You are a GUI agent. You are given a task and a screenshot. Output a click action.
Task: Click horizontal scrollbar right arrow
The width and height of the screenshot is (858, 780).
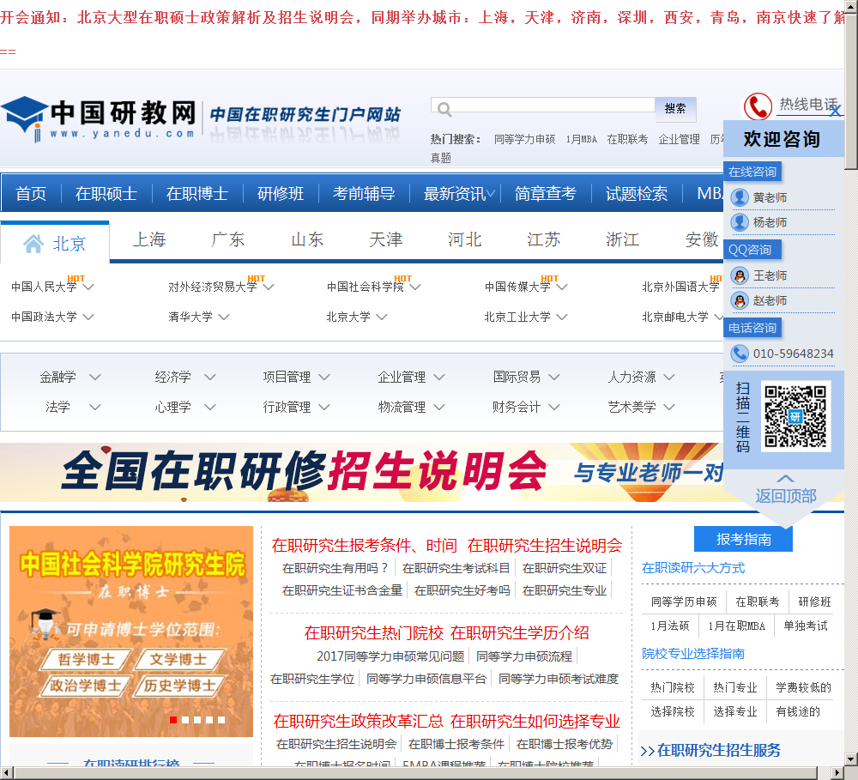coord(837,773)
